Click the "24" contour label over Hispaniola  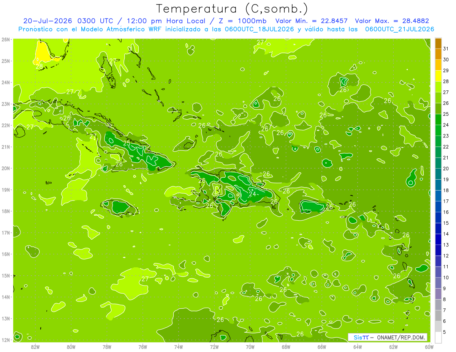coord(252,194)
